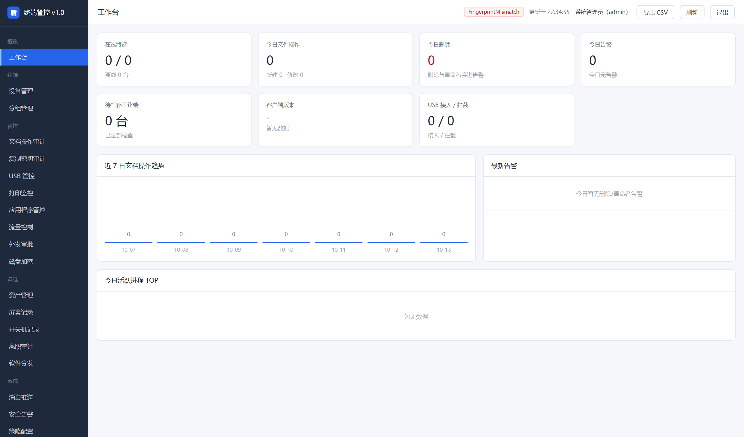Screen dimensions: 744x437
Task: Select 复制剪切审计 in sidebar
Action: click(x=44, y=159)
